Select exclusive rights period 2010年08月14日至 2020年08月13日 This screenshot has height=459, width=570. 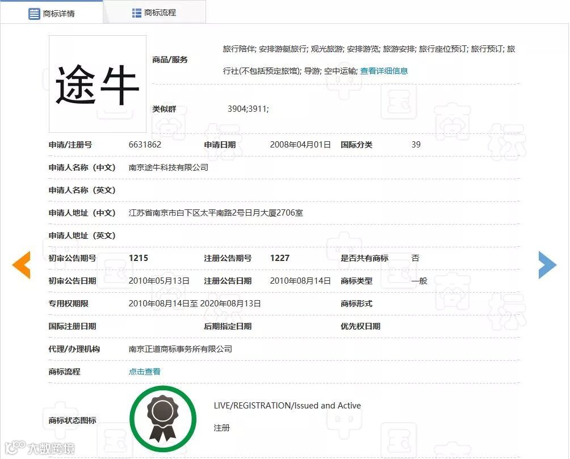point(195,304)
